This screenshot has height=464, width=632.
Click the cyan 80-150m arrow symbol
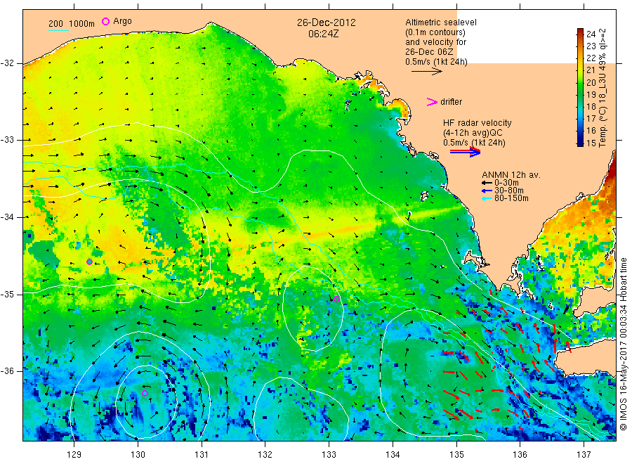click(487, 198)
